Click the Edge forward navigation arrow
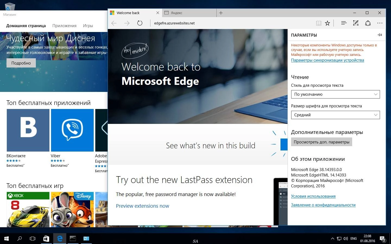This screenshot has width=391, height=244. click(127, 23)
